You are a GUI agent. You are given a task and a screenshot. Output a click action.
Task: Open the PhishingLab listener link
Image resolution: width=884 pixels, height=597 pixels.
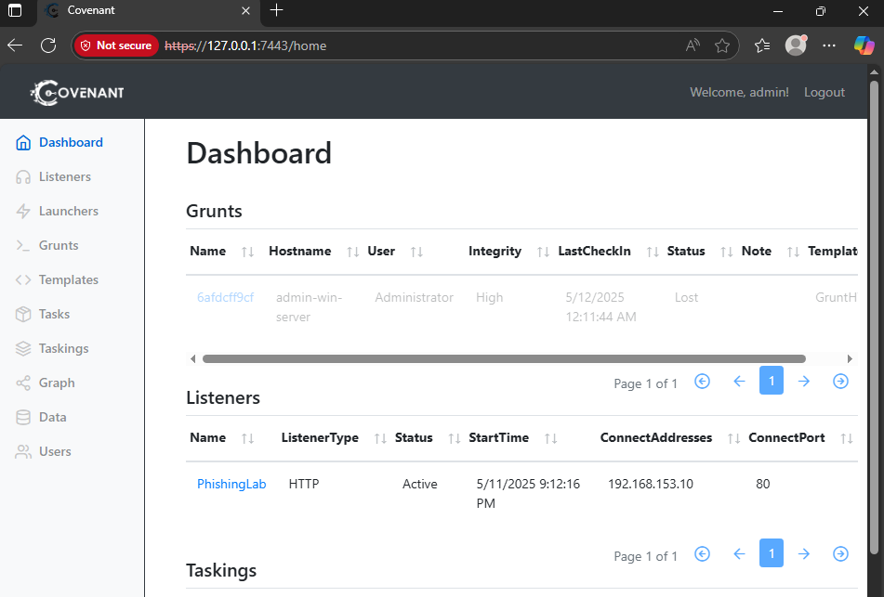coord(231,484)
